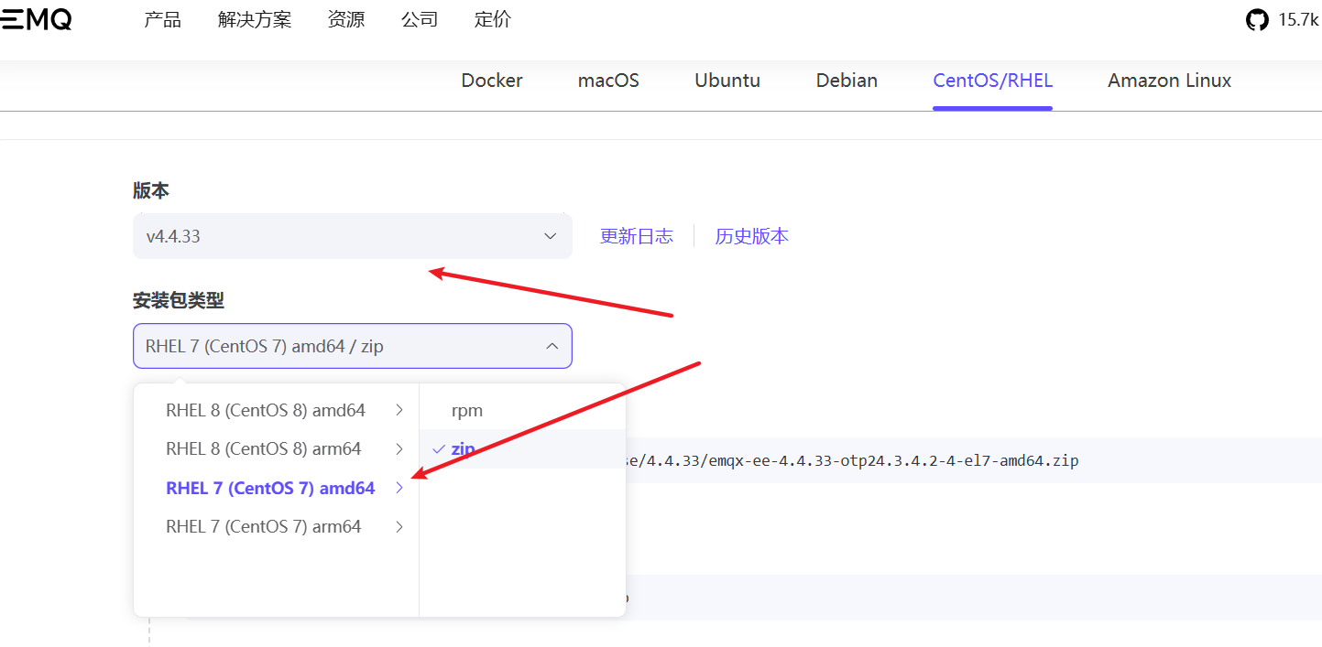Open the EMQ logo homepage
1322x647 pixels.
pyautogui.click(x=36, y=20)
